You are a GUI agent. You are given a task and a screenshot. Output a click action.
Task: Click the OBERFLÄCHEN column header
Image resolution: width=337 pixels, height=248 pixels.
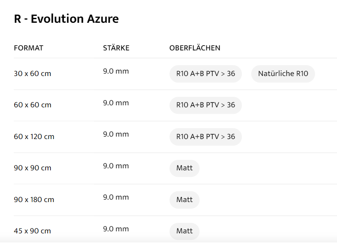pyautogui.click(x=195, y=48)
